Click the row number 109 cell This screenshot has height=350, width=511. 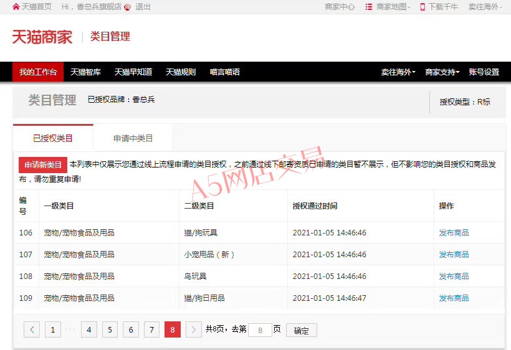(26, 298)
